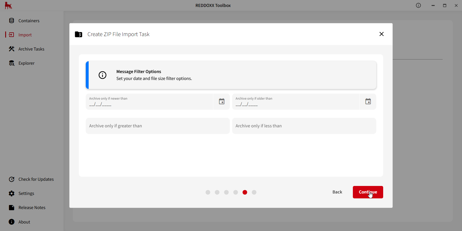Open calendar picker for newer than date
The image size is (462, 231).
tap(222, 101)
